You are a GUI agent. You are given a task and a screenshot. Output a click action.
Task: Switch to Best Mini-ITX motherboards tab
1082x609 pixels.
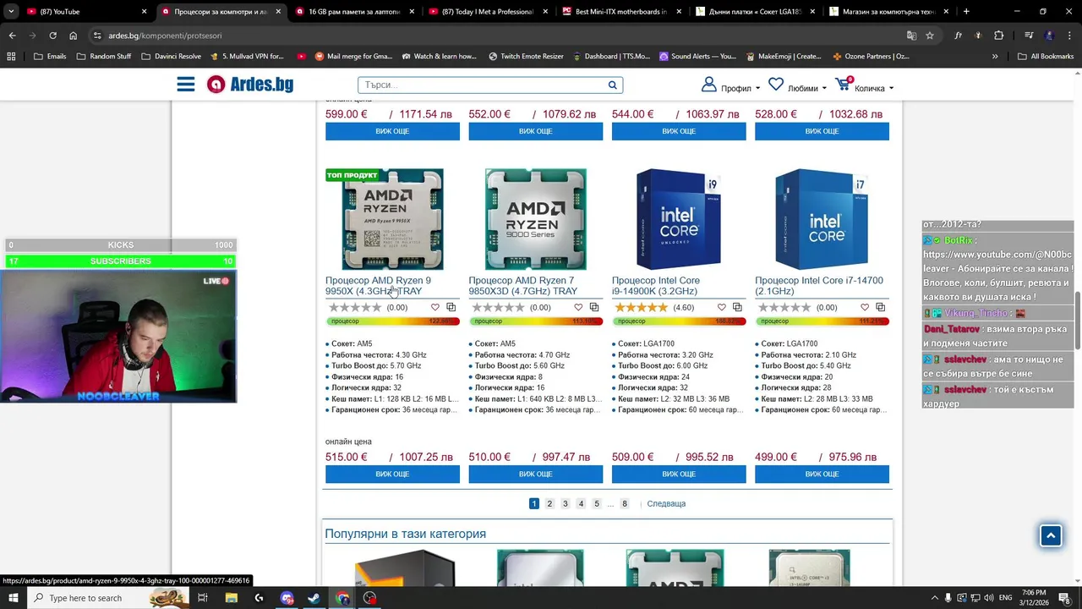point(622,12)
